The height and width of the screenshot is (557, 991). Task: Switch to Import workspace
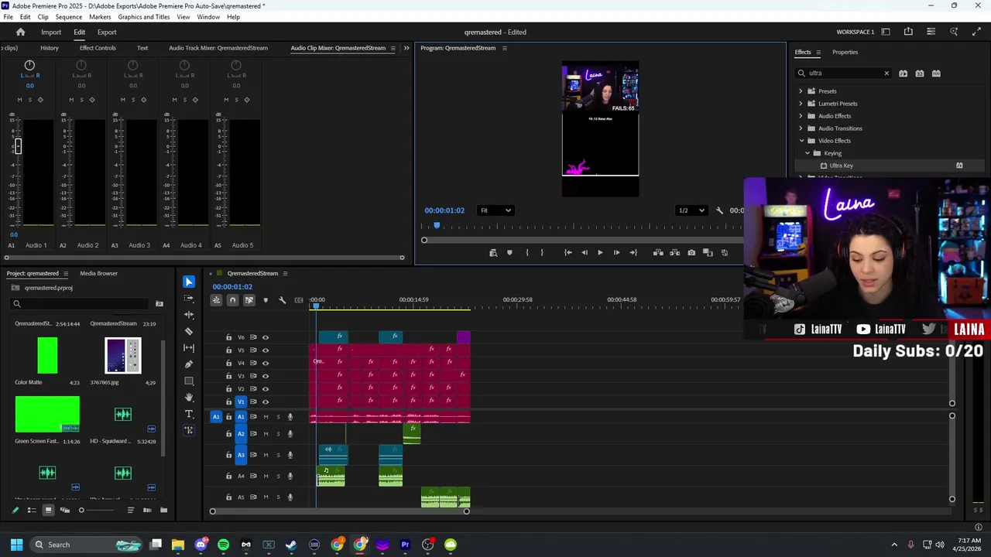[51, 32]
